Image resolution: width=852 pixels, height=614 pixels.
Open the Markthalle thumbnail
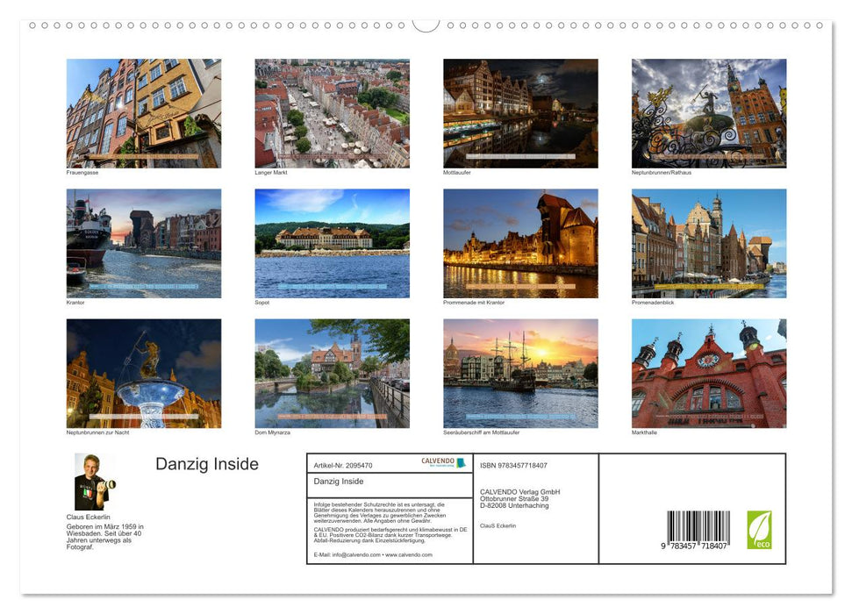point(709,372)
